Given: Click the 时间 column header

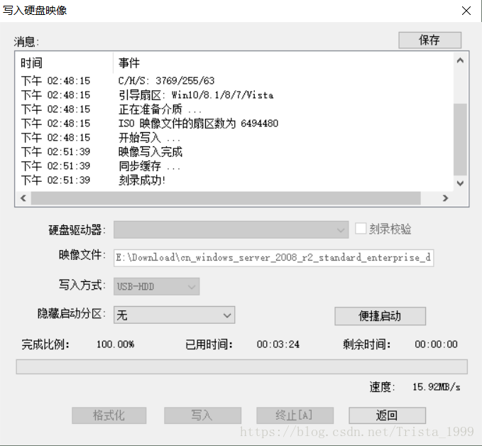Looking at the screenshot, I should point(65,63).
